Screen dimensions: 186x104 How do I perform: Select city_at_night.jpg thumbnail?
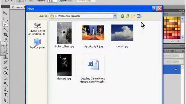[x=93, y=33]
